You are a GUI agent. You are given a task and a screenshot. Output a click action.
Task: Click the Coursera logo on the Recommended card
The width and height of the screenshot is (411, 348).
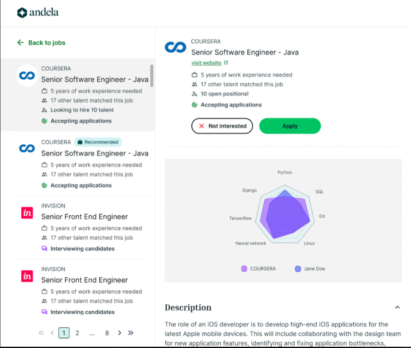point(27,148)
